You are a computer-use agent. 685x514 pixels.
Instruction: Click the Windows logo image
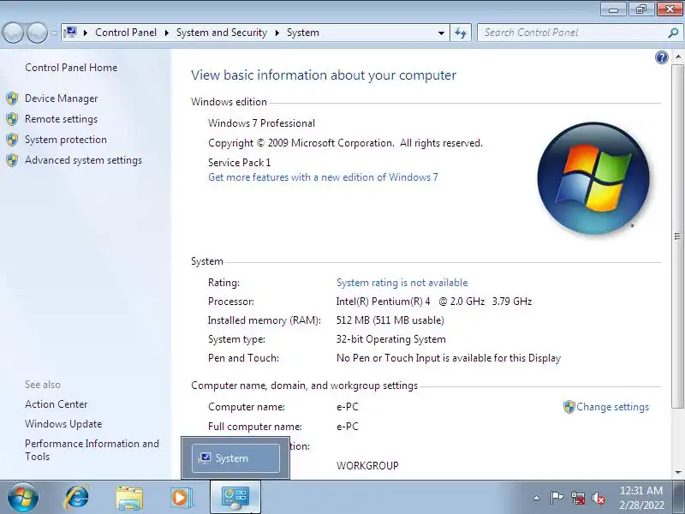point(593,178)
